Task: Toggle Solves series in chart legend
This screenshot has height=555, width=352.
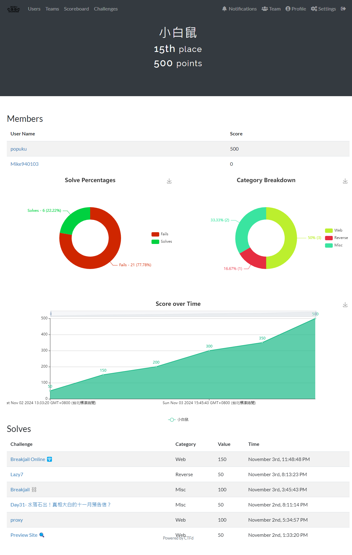Action: point(162,241)
